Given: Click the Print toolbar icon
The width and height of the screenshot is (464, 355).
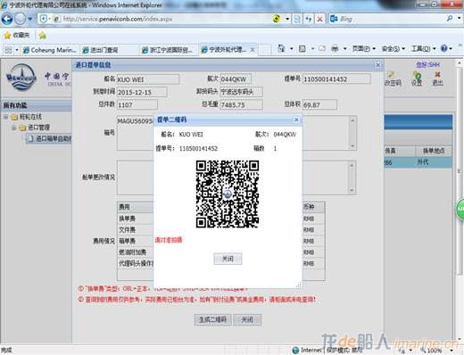Looking at the screenshot, I should (x=335, y=48).
